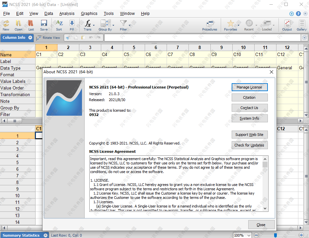Open the Trans dropdown arrow
309x238 pixels.
click(x=94, y=25)
